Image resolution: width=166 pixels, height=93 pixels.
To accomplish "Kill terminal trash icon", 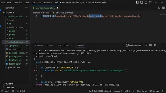I will (155, 45).
